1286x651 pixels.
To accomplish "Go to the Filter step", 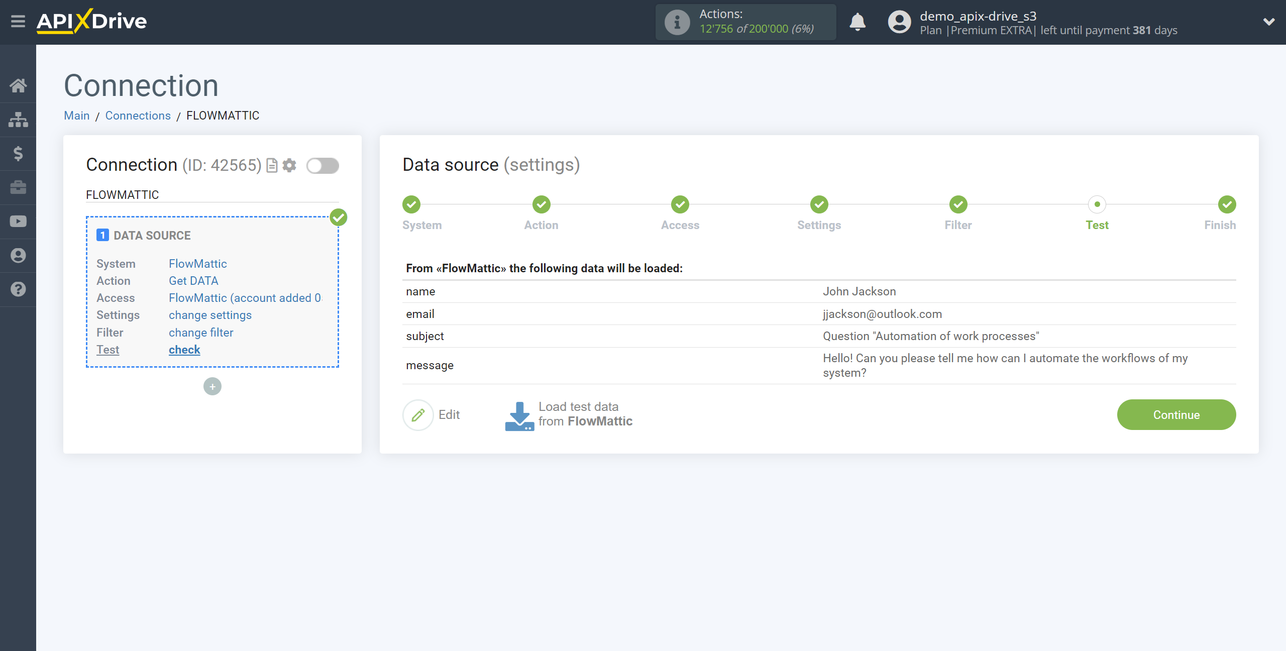I will click(x=958, y=204).
